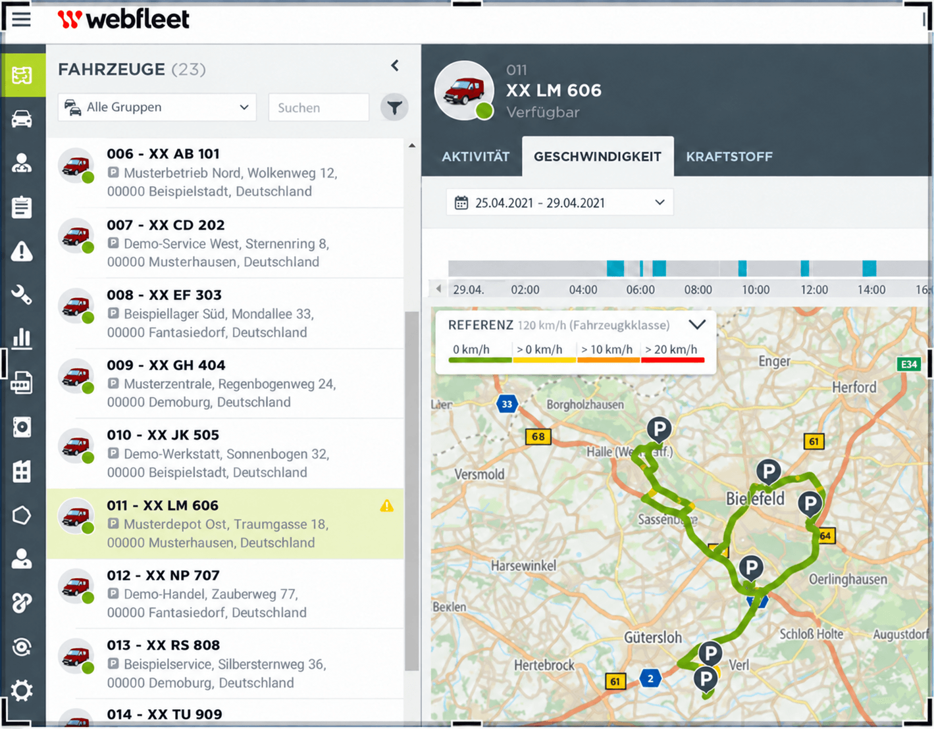The width and height of the screenshot is (934, 729).
Task: Click activity block just before 10:00 on timeline
Action: point(742,268)
